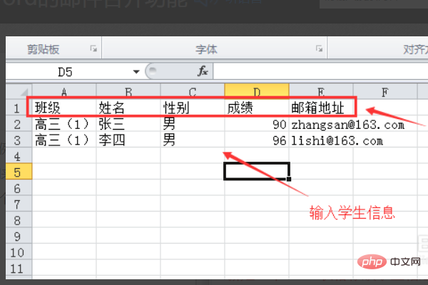
Task: Select the 邮箱地址 header cell
Action: (321, 108)
